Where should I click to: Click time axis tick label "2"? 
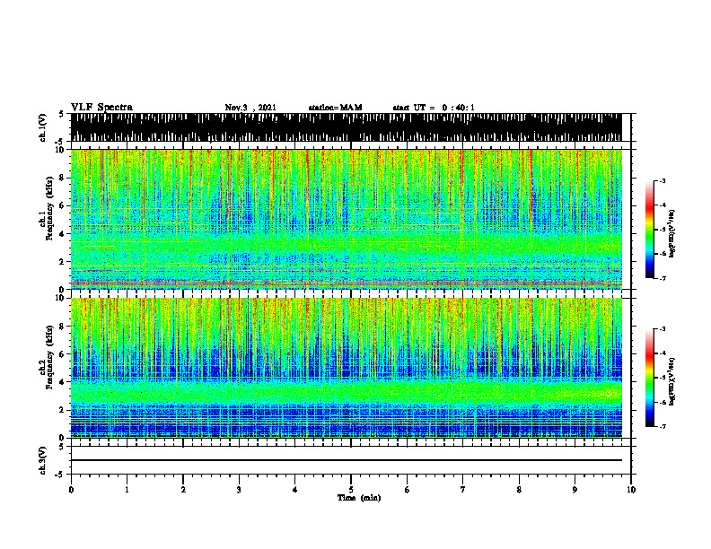(183, 490)
